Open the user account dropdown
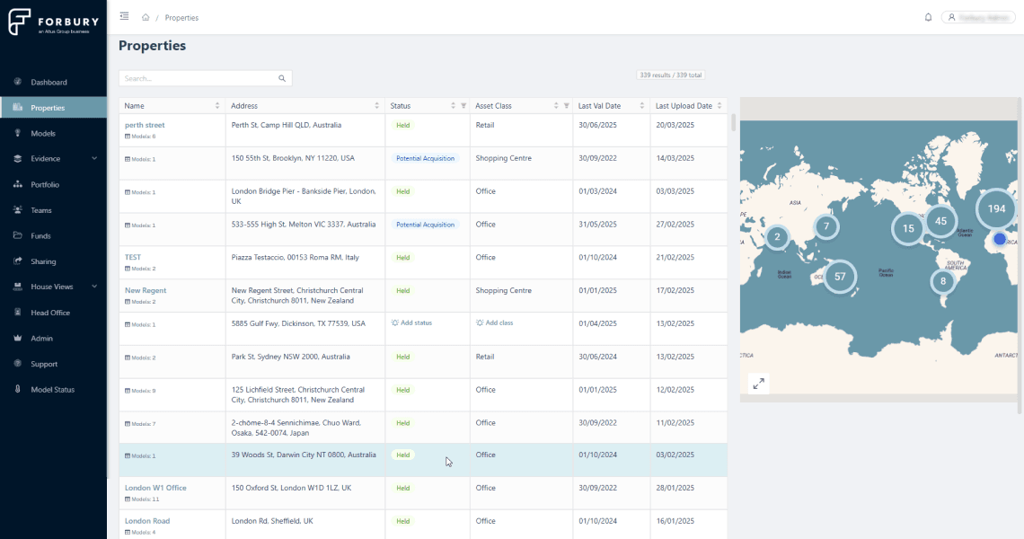The width and height of the screenshot is (1024, 539). point(977,17)
